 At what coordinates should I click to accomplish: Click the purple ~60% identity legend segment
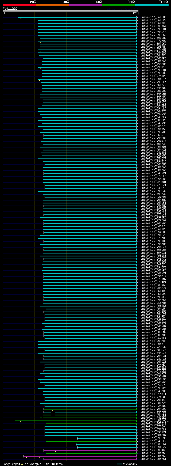click(x=85, y=5)
